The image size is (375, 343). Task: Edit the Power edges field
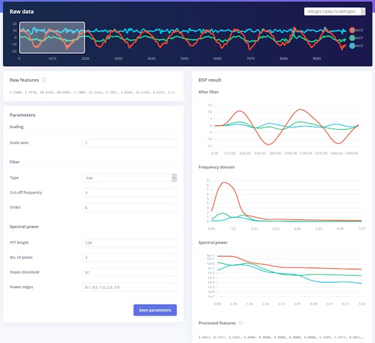(130, 287)
